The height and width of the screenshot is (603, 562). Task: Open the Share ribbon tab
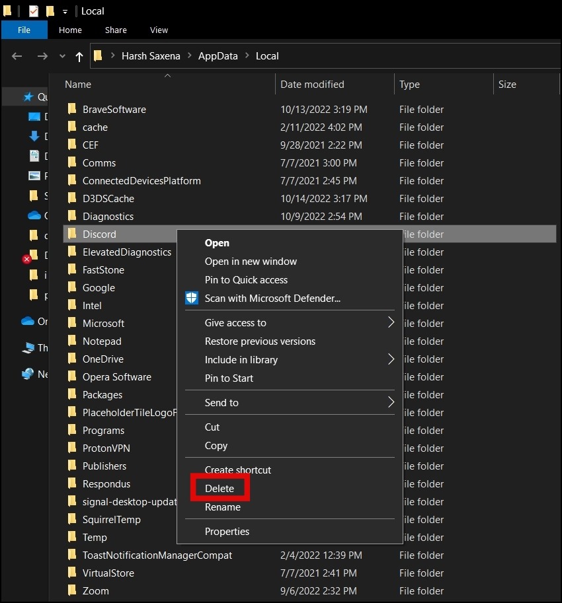pyautogui.click(x=116, y=30)
